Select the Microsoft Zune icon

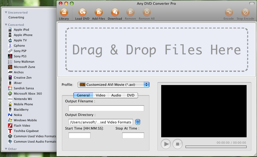(10, 67)
